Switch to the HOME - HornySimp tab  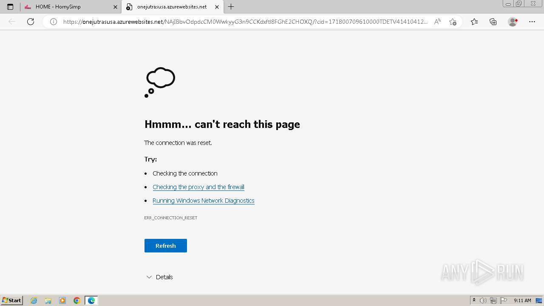(x=71, y=7)
